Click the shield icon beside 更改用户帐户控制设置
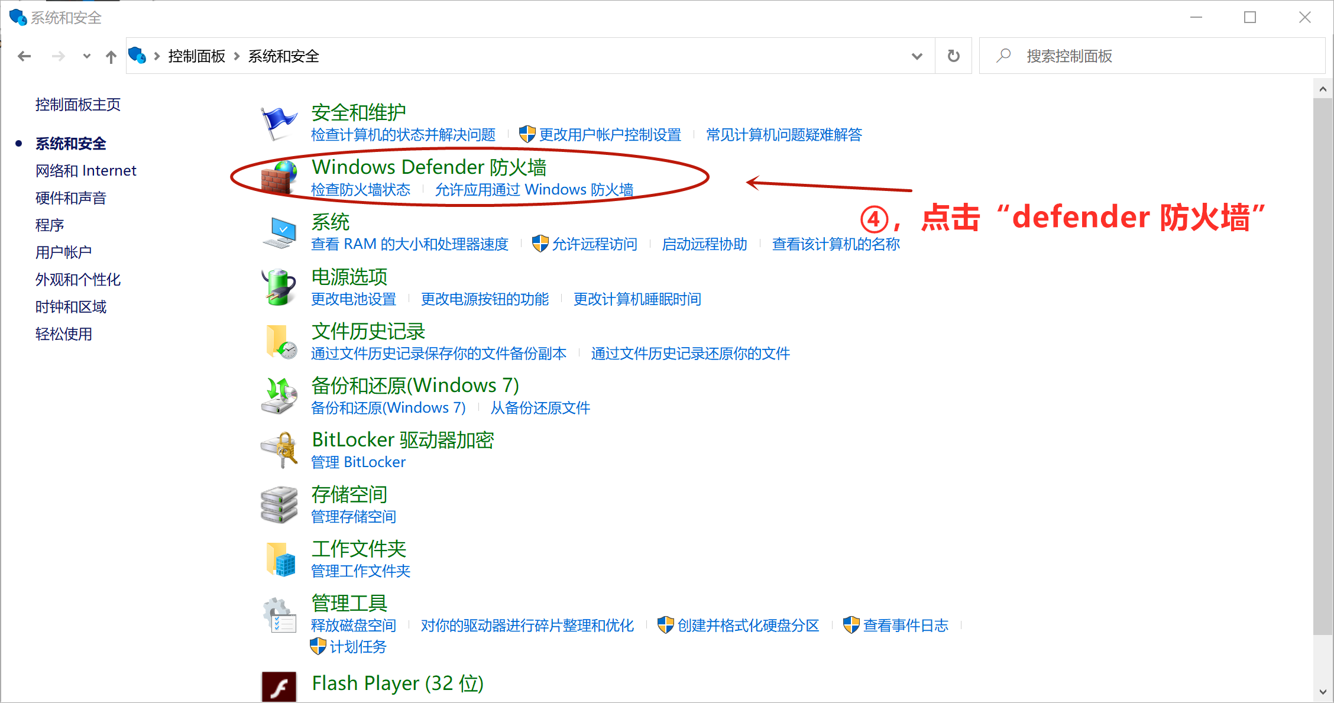The height and width of the screenshot is (703, 1334). click(x=527, y=134)
